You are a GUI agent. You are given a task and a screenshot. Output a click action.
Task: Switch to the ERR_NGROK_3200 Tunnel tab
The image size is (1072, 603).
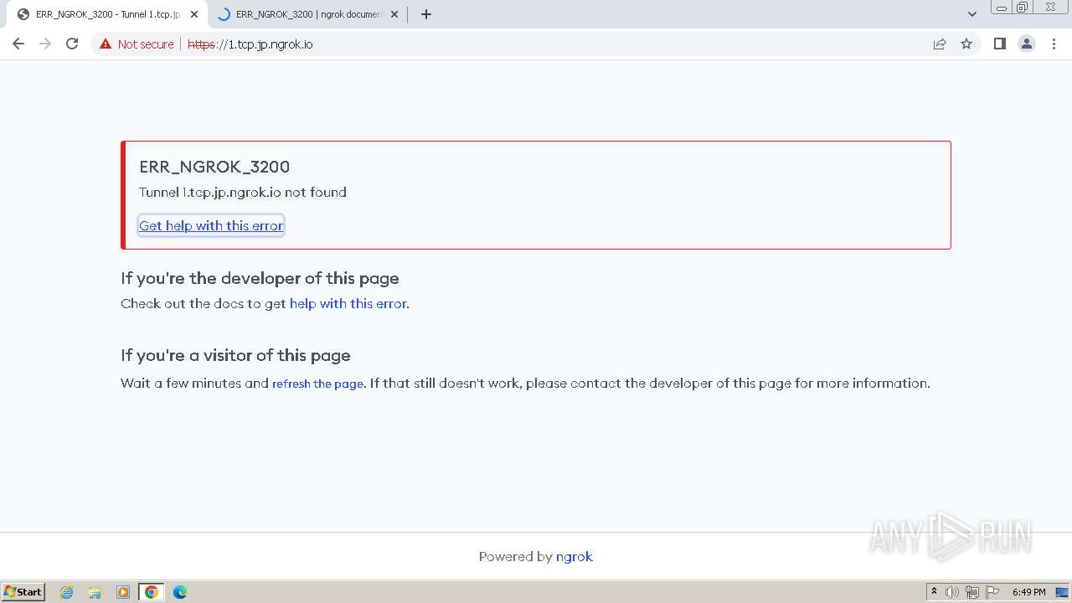point(107,14)
